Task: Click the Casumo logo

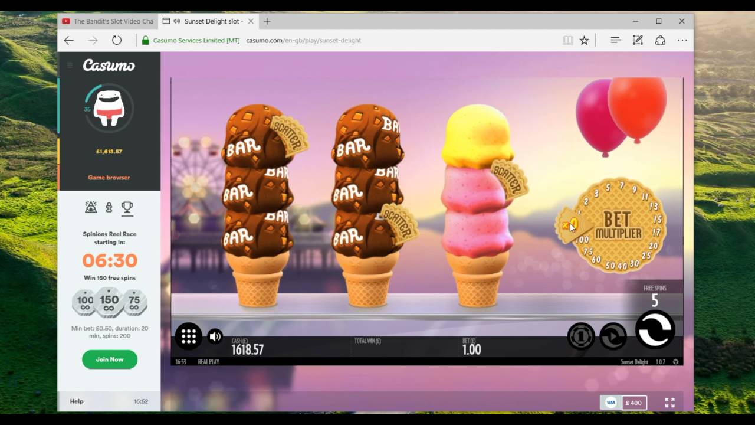Action: pos(109,65)
